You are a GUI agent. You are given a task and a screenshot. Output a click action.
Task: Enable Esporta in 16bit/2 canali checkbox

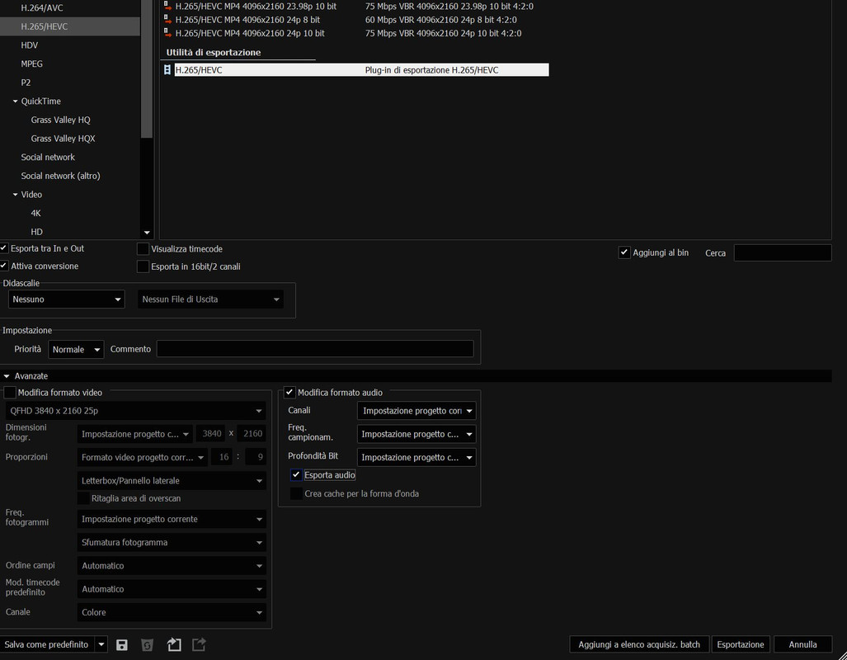(x=143, y=266)
